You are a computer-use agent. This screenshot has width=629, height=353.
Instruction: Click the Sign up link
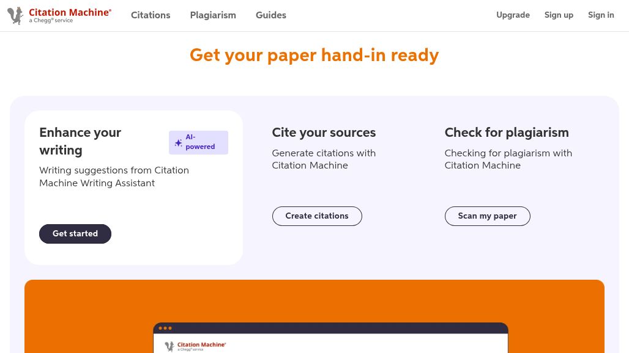559,15
